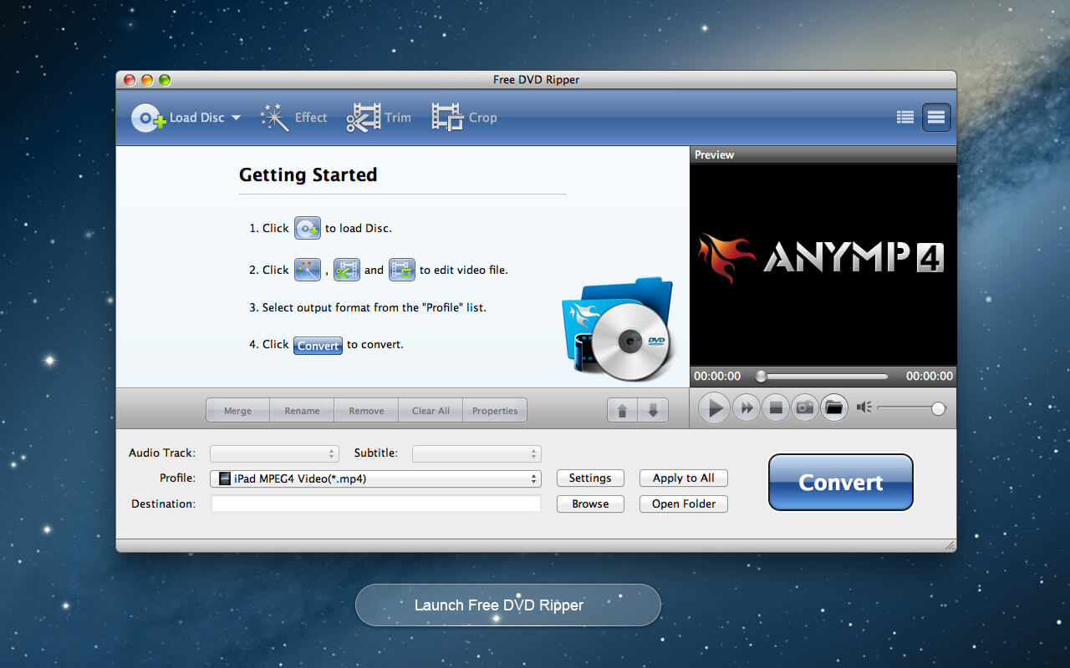
Task: Open file Properties
Action: coord(495,410)
